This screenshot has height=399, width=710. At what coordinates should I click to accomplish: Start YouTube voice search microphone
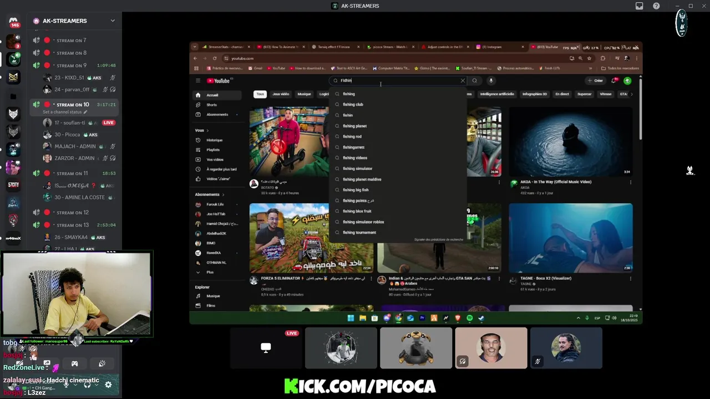(491, 81)
